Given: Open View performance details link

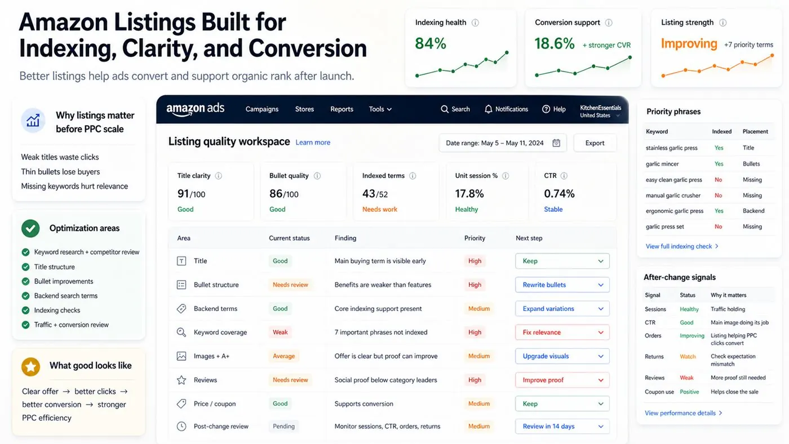Looking at the screenshot, I should [x=684, y=413].
